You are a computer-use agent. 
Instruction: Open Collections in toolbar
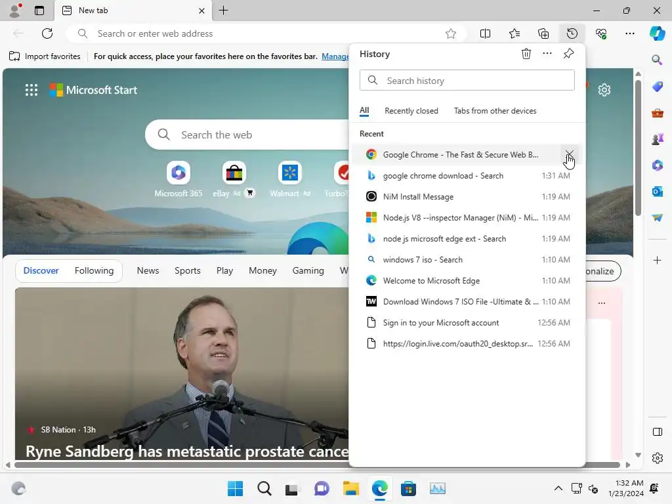pyautogui.click(x=543, y=33)
